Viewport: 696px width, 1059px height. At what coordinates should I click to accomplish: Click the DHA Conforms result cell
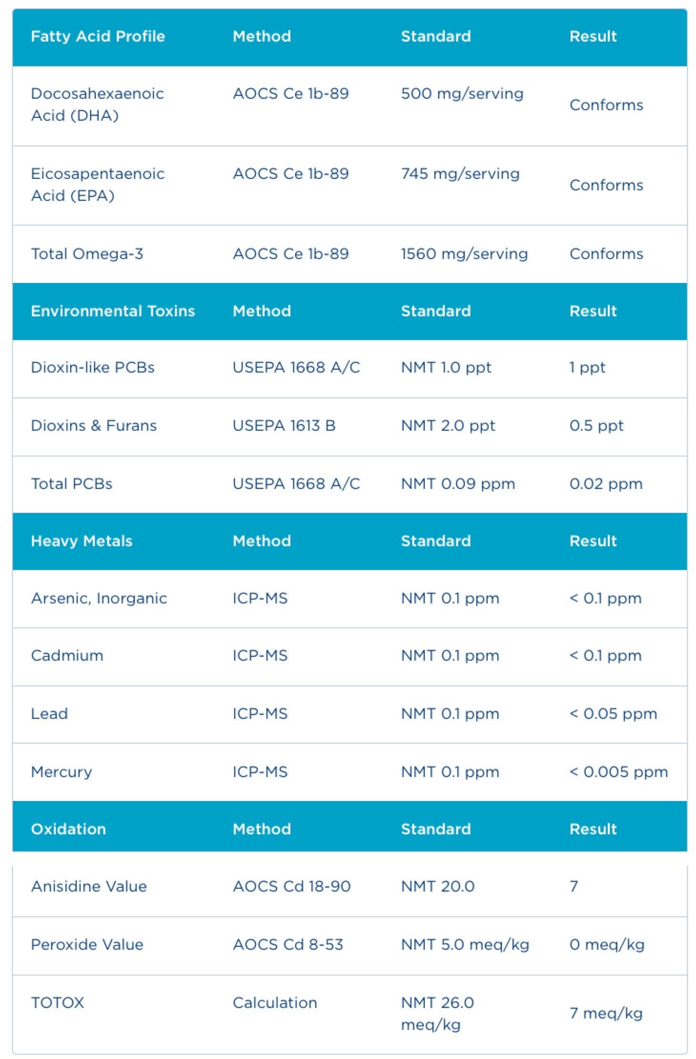tap(606, 105)
